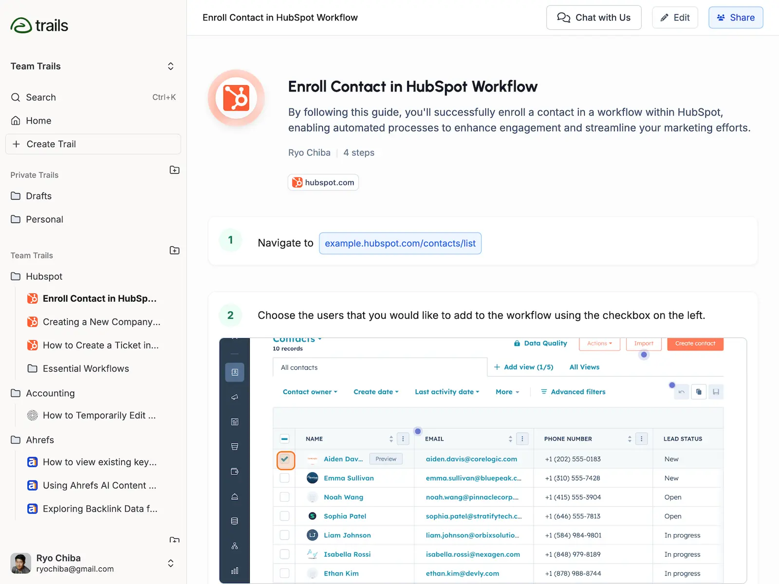Toggle the select-all checkbox in table header
This screenshot has height=584, width=779.
[x=285, y=439]
